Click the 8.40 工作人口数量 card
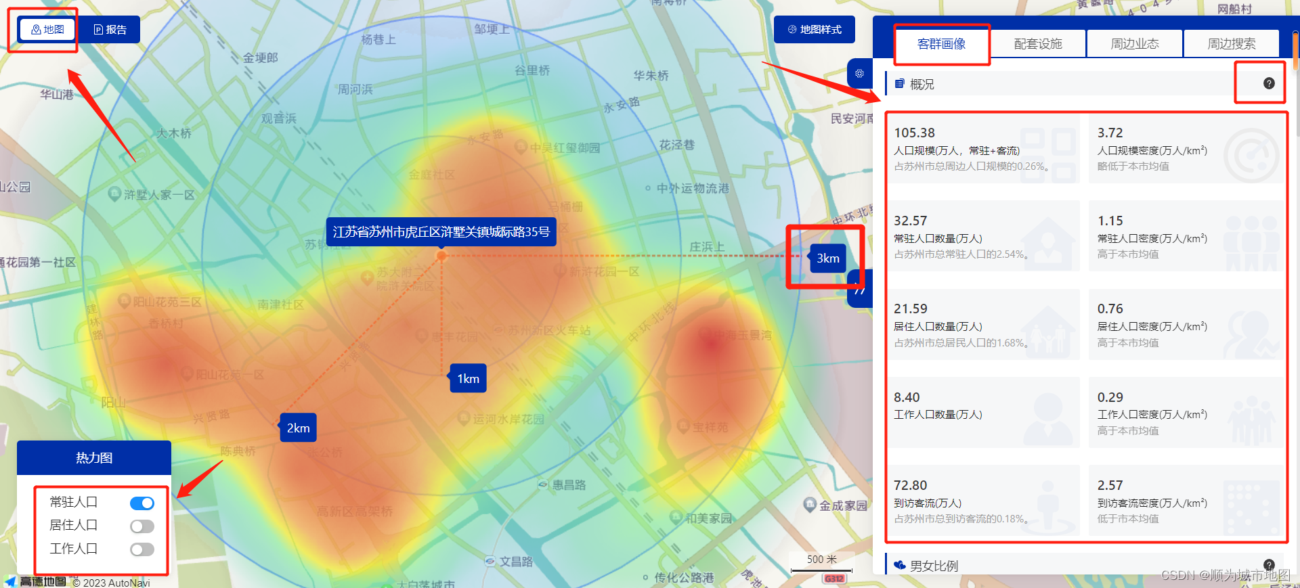 click(984, 412)
